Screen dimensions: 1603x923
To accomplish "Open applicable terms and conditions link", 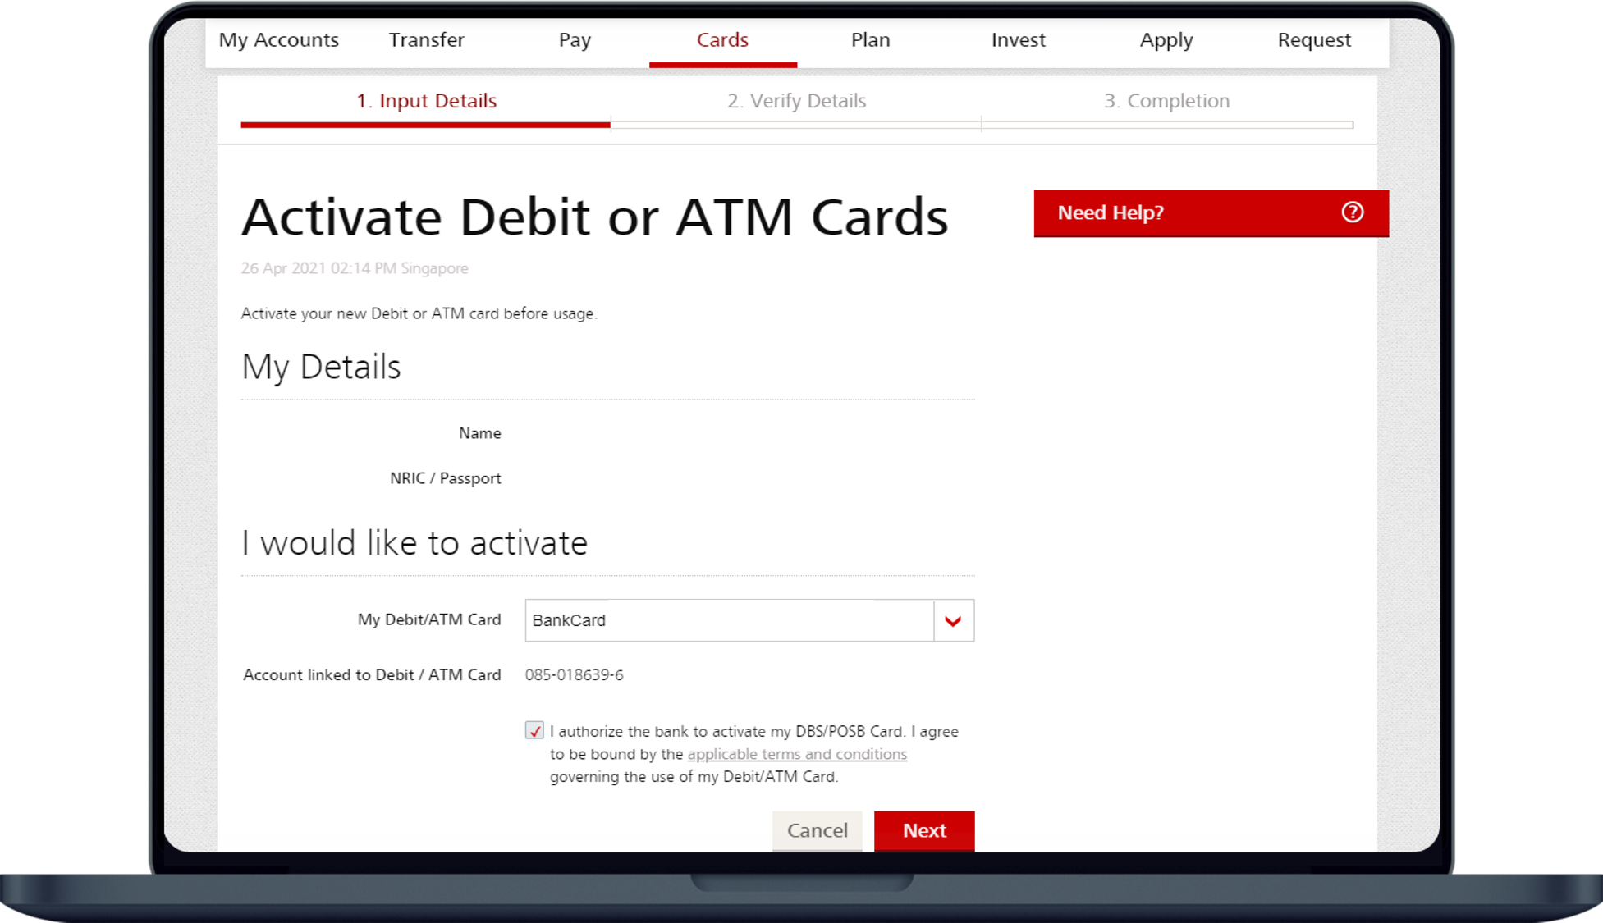I will pos(796,754).
